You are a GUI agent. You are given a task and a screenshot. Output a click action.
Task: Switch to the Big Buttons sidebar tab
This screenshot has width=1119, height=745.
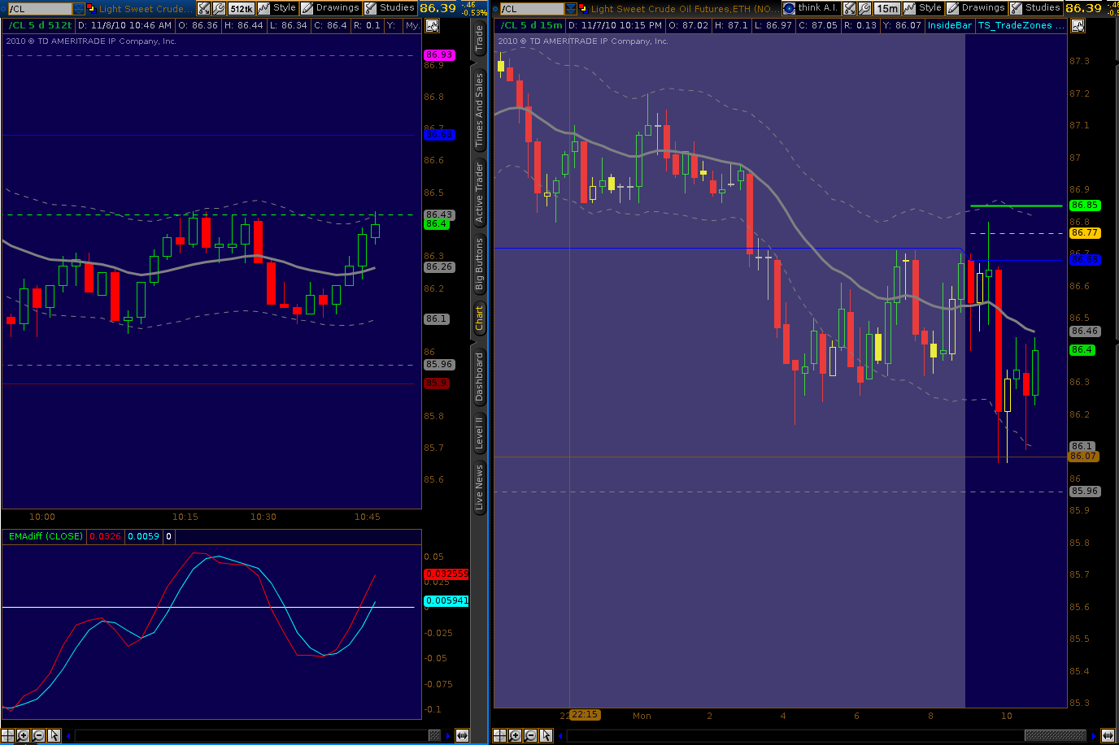coord(479,265)
